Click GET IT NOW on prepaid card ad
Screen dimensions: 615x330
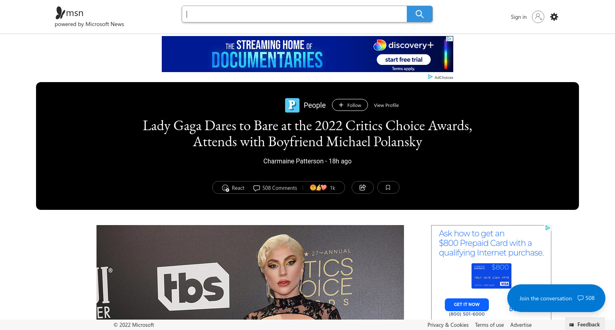click(466, 304)
